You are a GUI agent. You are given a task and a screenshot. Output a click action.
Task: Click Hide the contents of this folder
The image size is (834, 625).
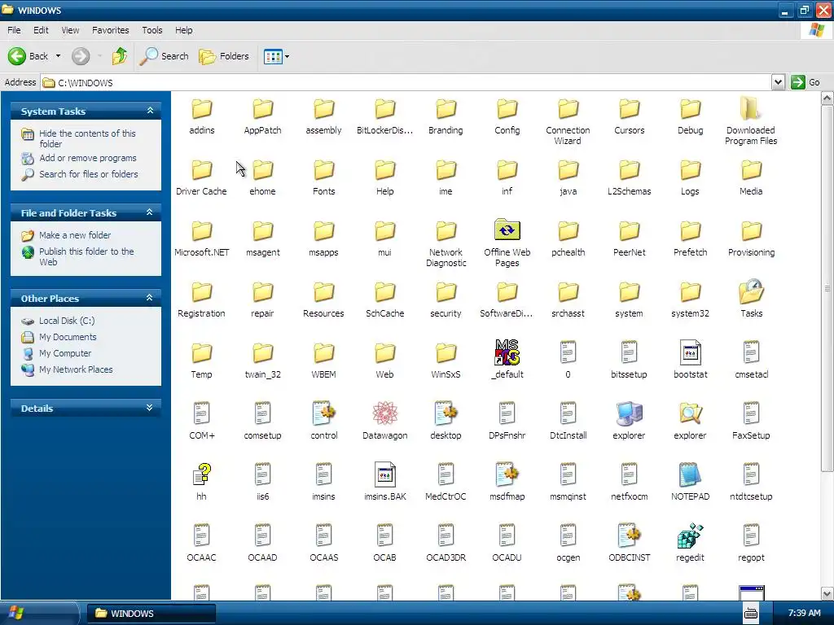coord(87,138)
